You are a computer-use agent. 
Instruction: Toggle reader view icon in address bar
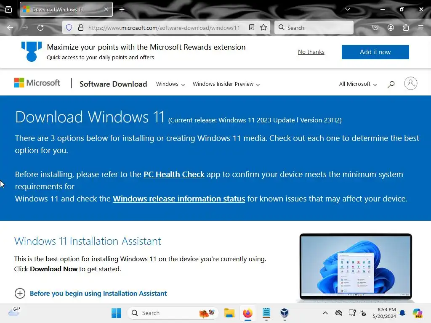pyautogui.click(x=252, y=27)
